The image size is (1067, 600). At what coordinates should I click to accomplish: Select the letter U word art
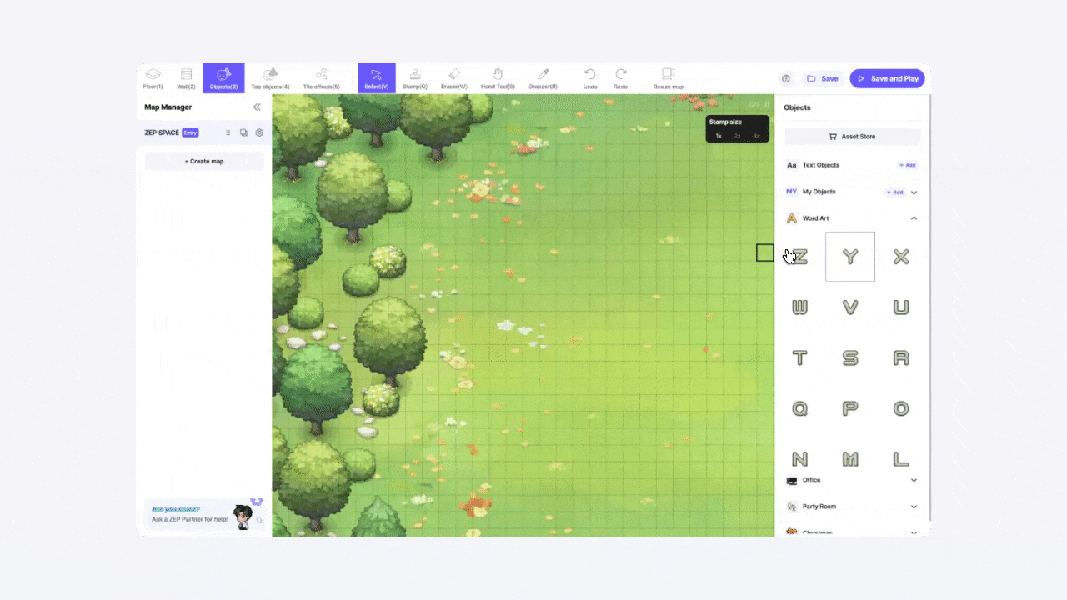(901, 307)
